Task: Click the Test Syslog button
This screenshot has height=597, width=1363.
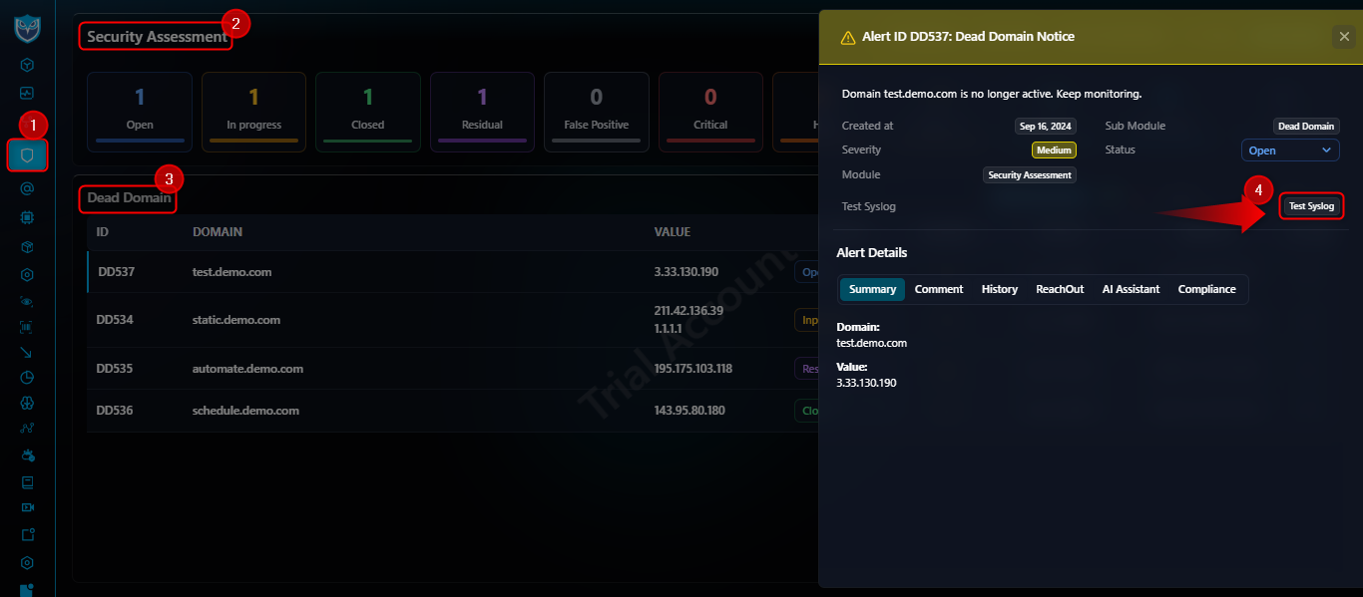Action: coord(1311,206)
